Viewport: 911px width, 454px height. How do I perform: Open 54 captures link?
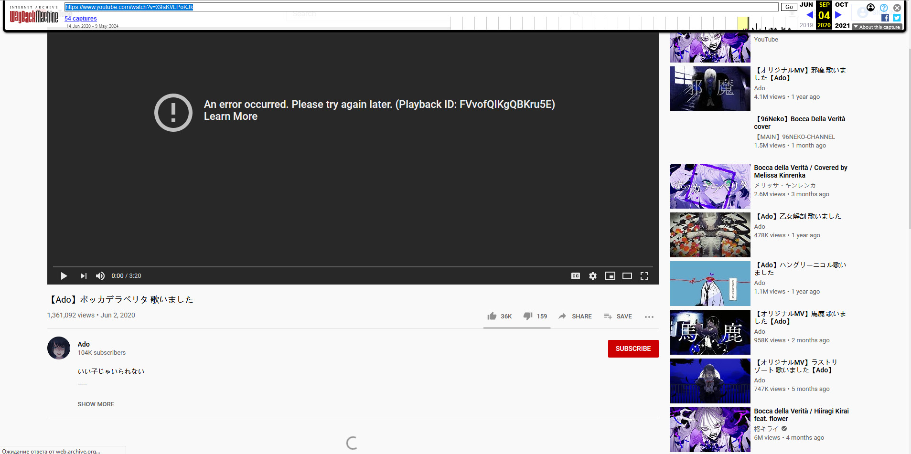[x=81, y=18]
